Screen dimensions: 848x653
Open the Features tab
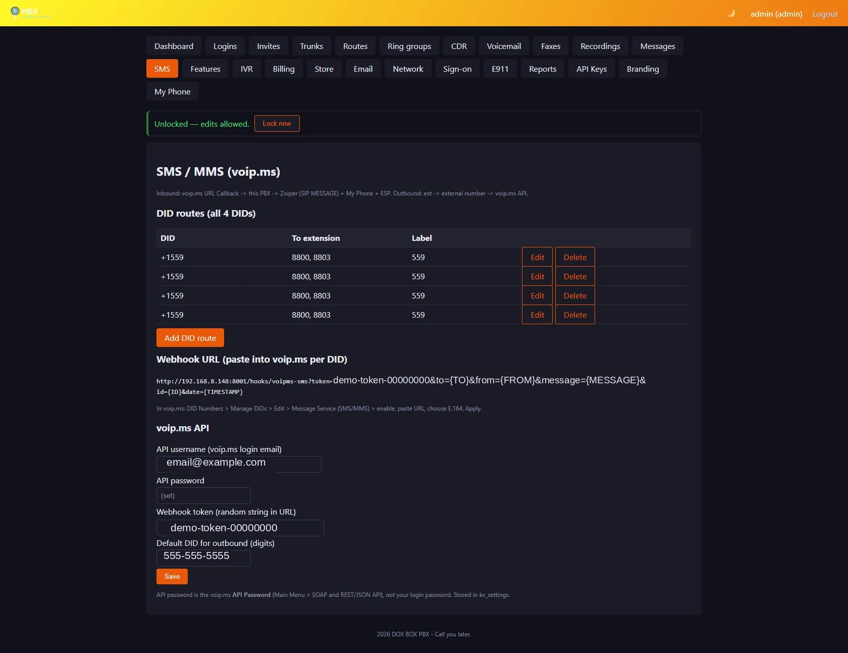tap(205, 69)
